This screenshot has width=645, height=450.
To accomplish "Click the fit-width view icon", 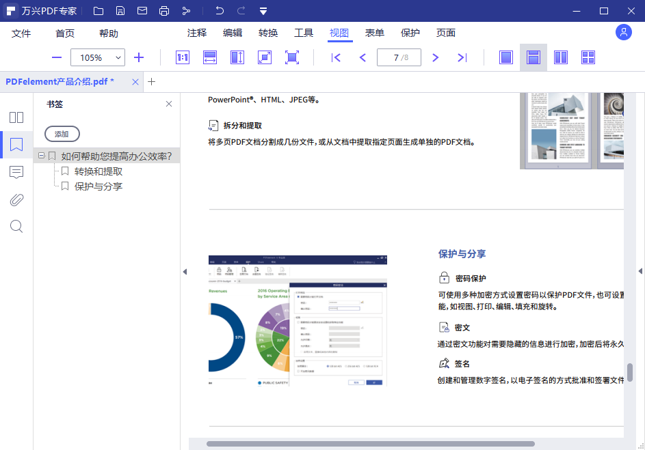I will point(209,57).
